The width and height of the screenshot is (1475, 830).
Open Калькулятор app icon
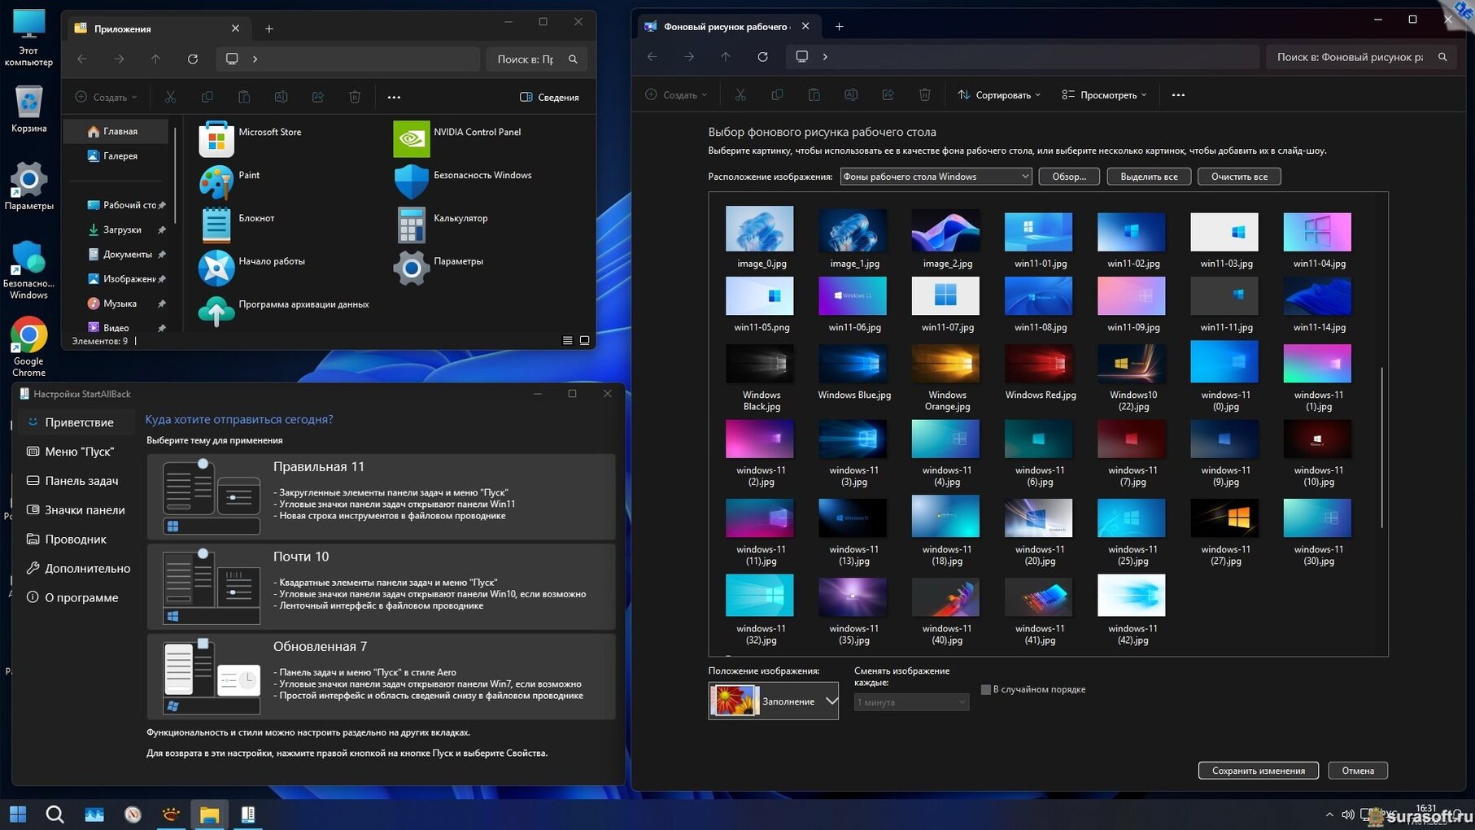[412, 225]
